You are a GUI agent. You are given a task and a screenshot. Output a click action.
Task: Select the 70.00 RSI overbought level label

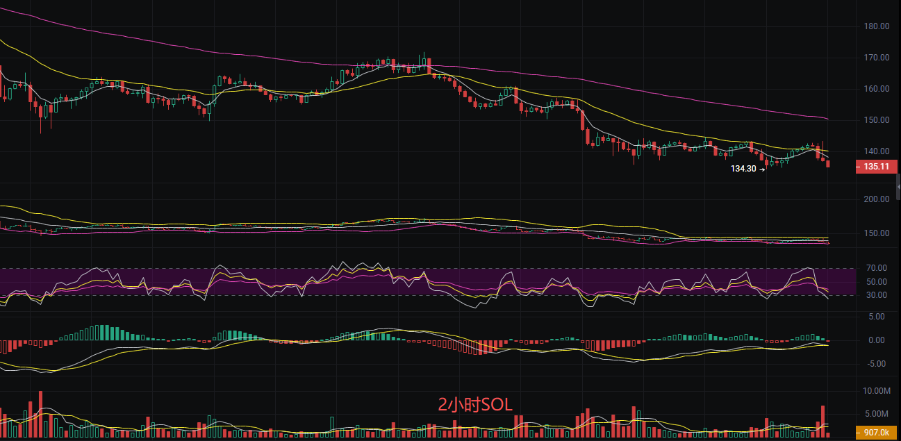876,268
